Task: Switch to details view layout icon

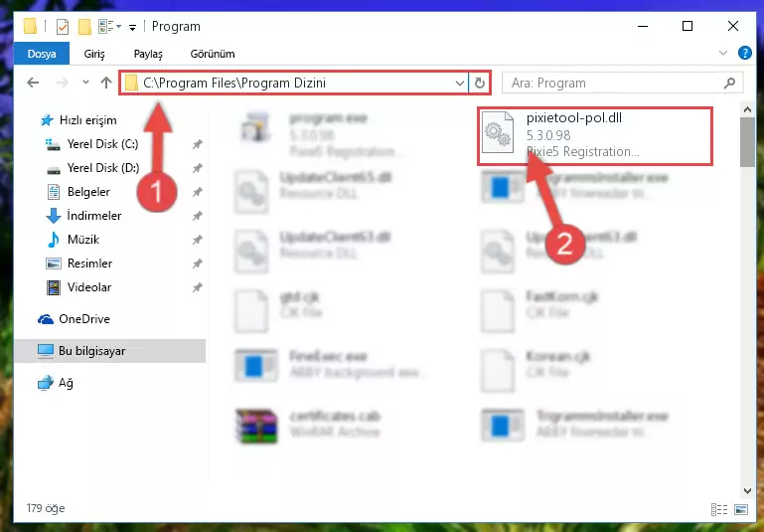Action: click(719, 509)
